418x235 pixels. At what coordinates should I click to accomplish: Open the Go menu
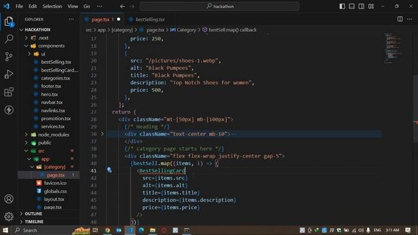87,6
